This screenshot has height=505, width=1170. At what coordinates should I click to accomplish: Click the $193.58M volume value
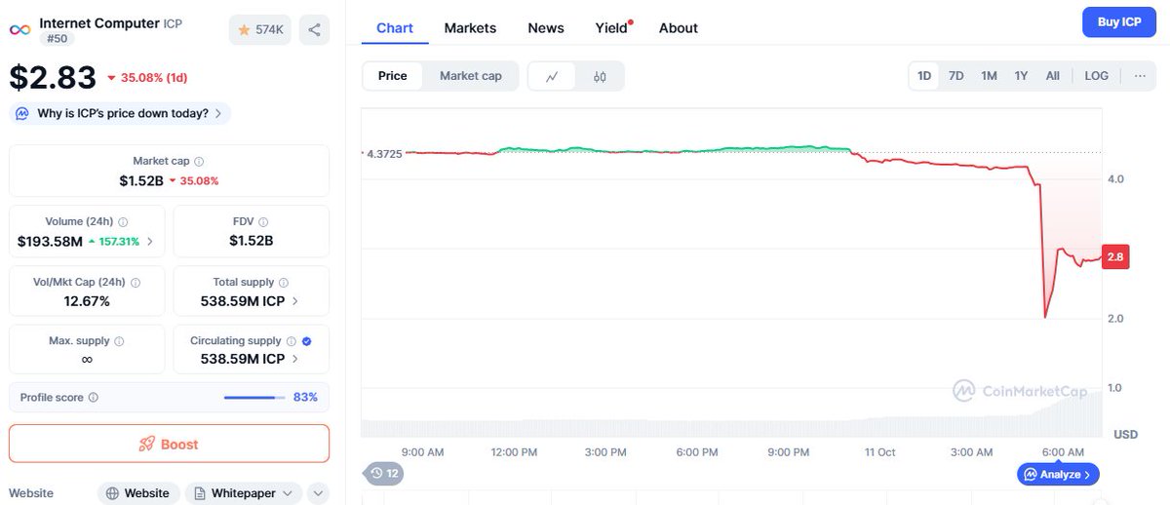point(50,241)
